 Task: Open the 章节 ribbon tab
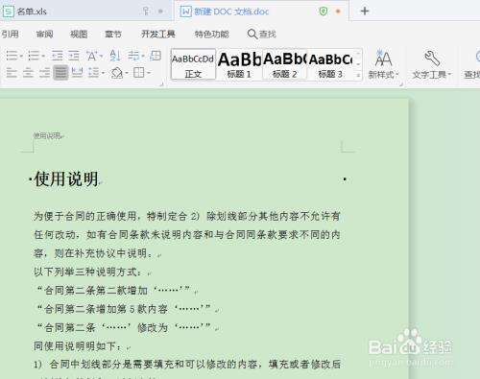tap(113, 34)
